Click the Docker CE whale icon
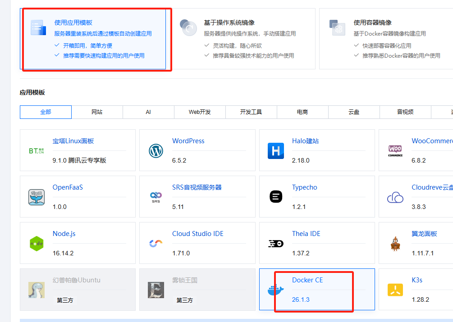Screen dimensions: 453x322 click(x=276, y=290)
